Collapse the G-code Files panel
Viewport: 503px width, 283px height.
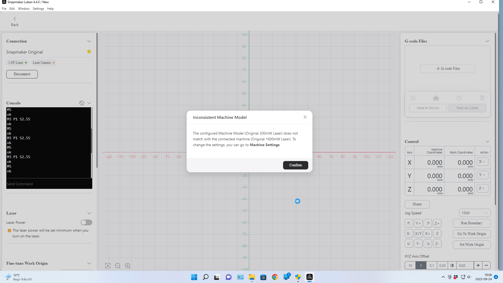coord(488,41)
